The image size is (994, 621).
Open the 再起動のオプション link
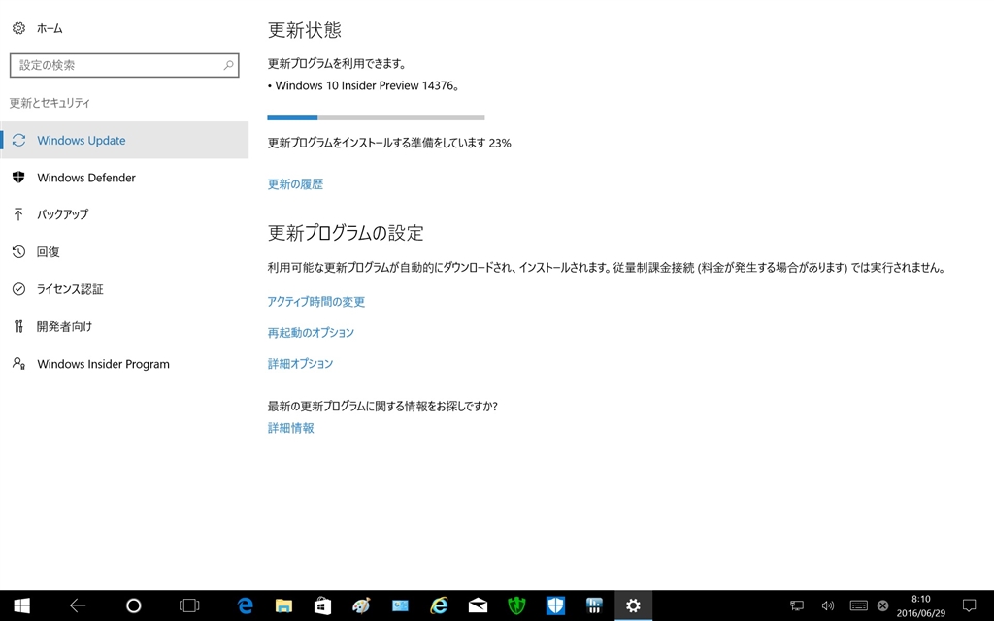pyautogui.click(x=311, y=333)
